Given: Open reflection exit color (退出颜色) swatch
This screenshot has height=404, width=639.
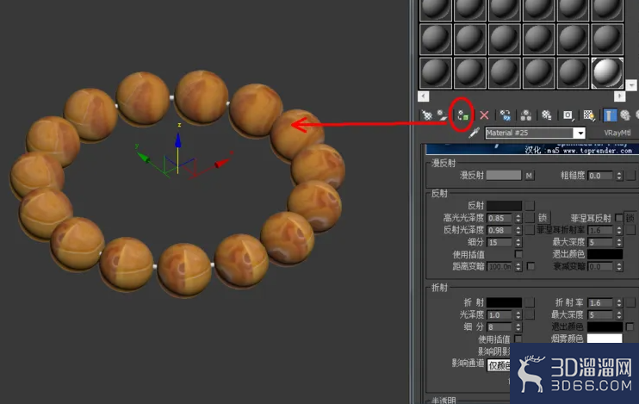Looking at the screenshot, I should pos(605,254).
